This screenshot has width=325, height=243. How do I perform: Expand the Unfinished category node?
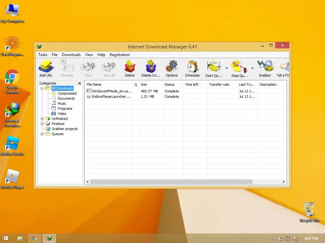(42, 119)
